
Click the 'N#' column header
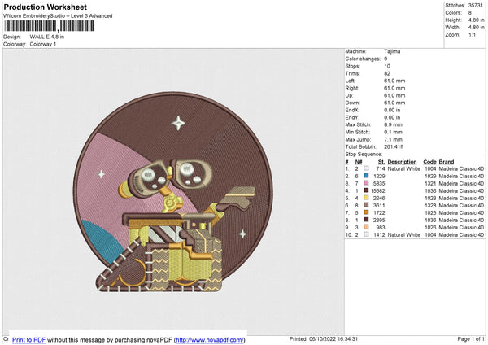[x=359, y=162]
